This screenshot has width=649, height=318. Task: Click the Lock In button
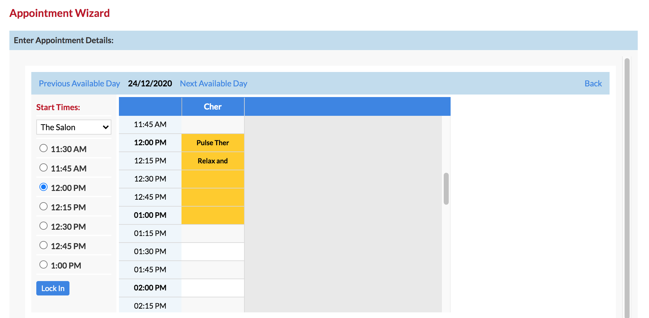pyautogui.click(x=53, y=288)
